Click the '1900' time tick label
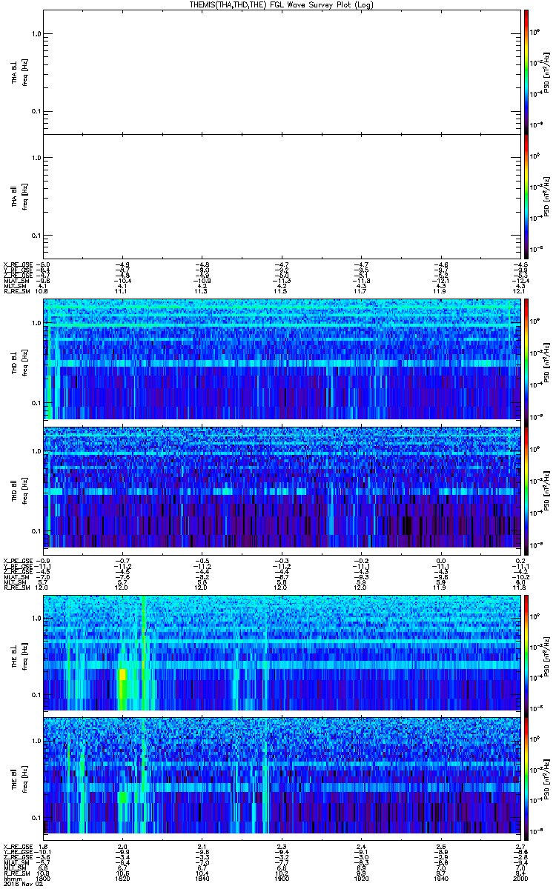556x889 pixels. (282, 878)
